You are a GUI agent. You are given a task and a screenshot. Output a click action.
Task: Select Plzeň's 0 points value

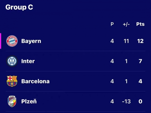pyautogui.click(x=140, y=101)
